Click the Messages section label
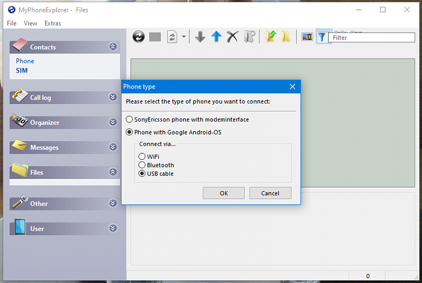Viewport: 422px width, 283px height. [44, 147]
